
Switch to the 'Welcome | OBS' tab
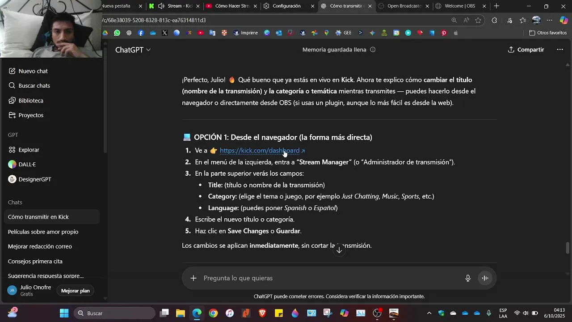point(460,6)
